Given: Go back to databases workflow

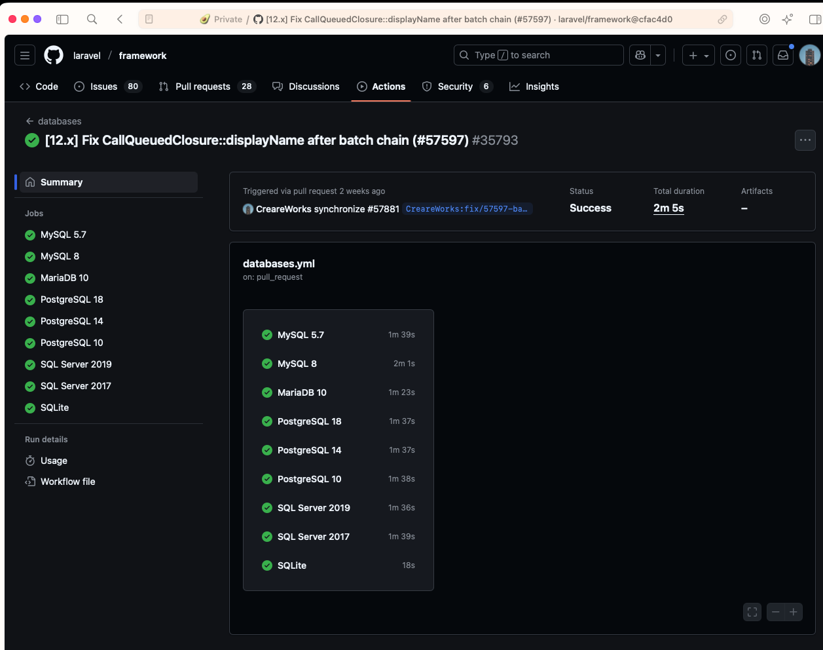Looking at the screenshot, I should [54, 121].
